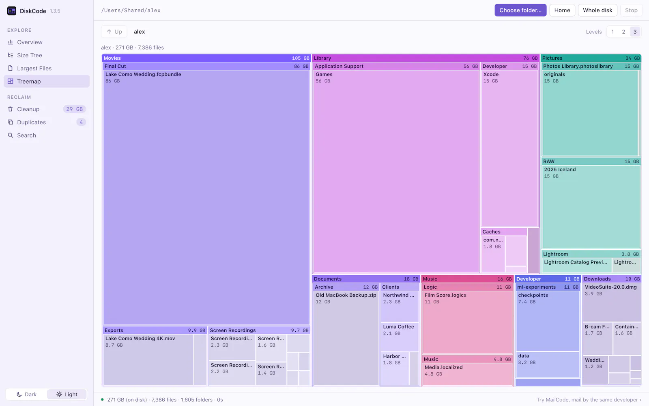649x406 pixels.
Task: Select Lake Como Wedding 4K.mov block
Action: (x=148, y=360)
